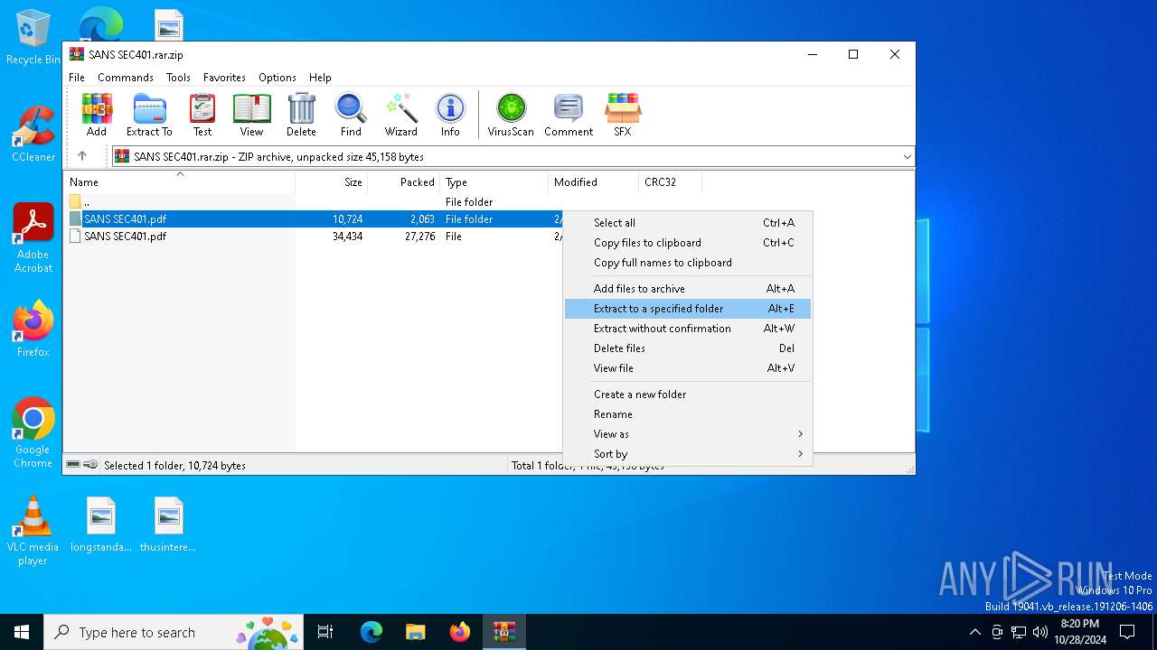The image size is (1157, 650).
Task: Expand the Sort by submenu
Action: [688, 454]
